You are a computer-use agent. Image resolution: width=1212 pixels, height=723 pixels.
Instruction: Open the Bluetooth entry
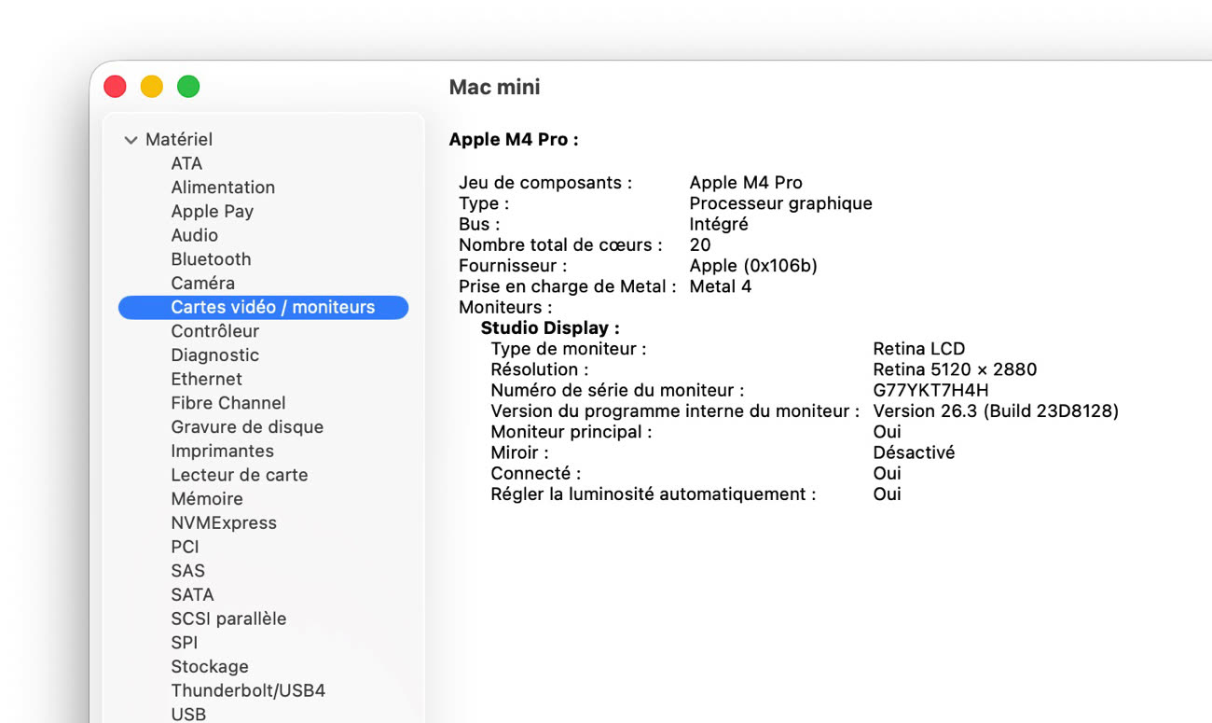click(211, 259)
